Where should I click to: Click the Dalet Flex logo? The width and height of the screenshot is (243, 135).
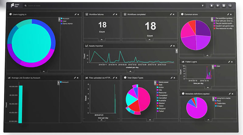[14, 5]
